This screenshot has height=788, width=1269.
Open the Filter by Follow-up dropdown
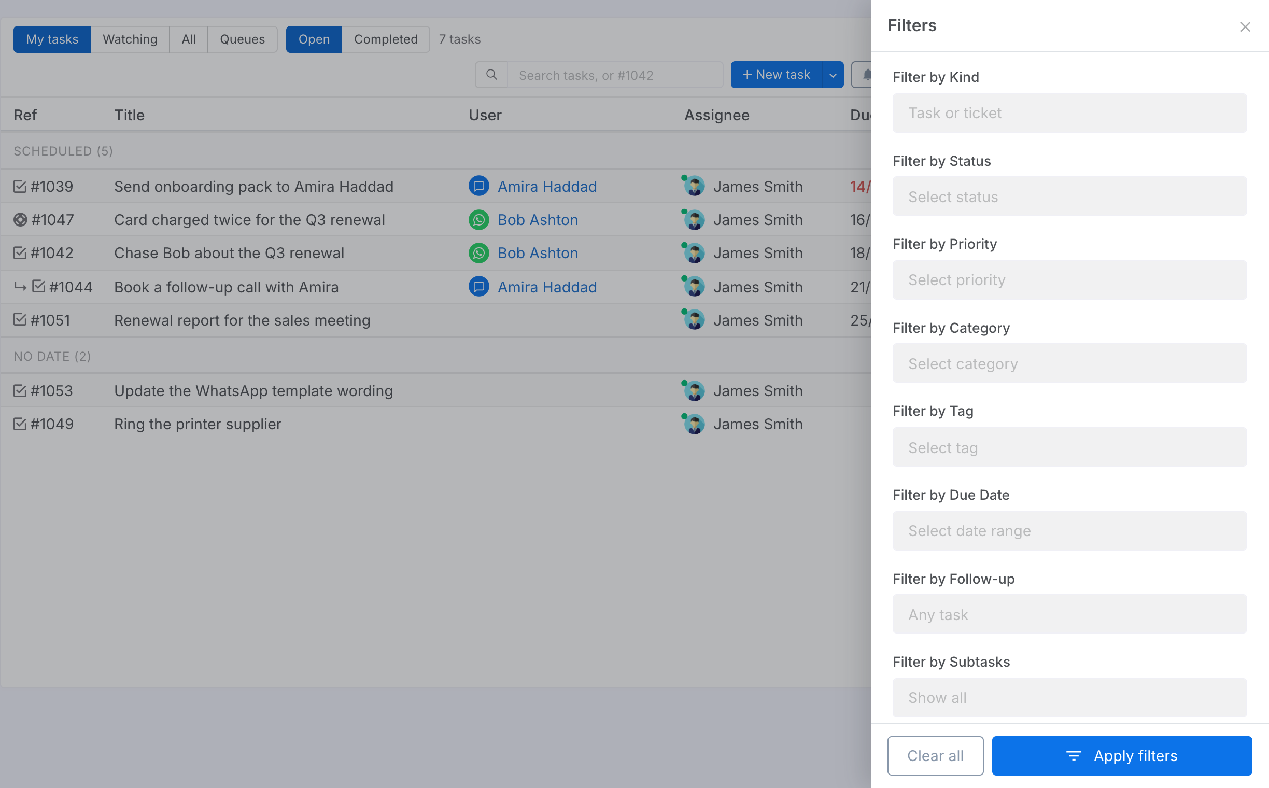click(x=1069, y=614)
